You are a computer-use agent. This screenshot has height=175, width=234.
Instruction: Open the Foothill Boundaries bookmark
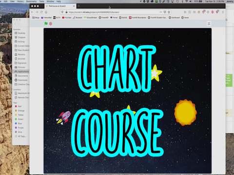point(137,17)
